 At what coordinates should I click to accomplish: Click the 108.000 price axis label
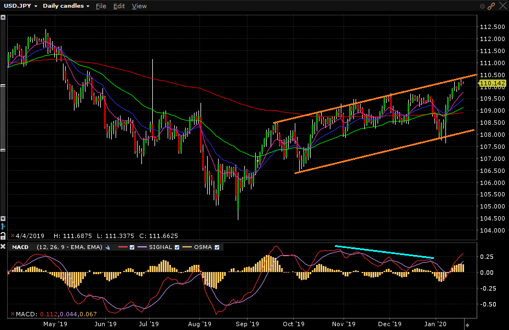point(493,135)
